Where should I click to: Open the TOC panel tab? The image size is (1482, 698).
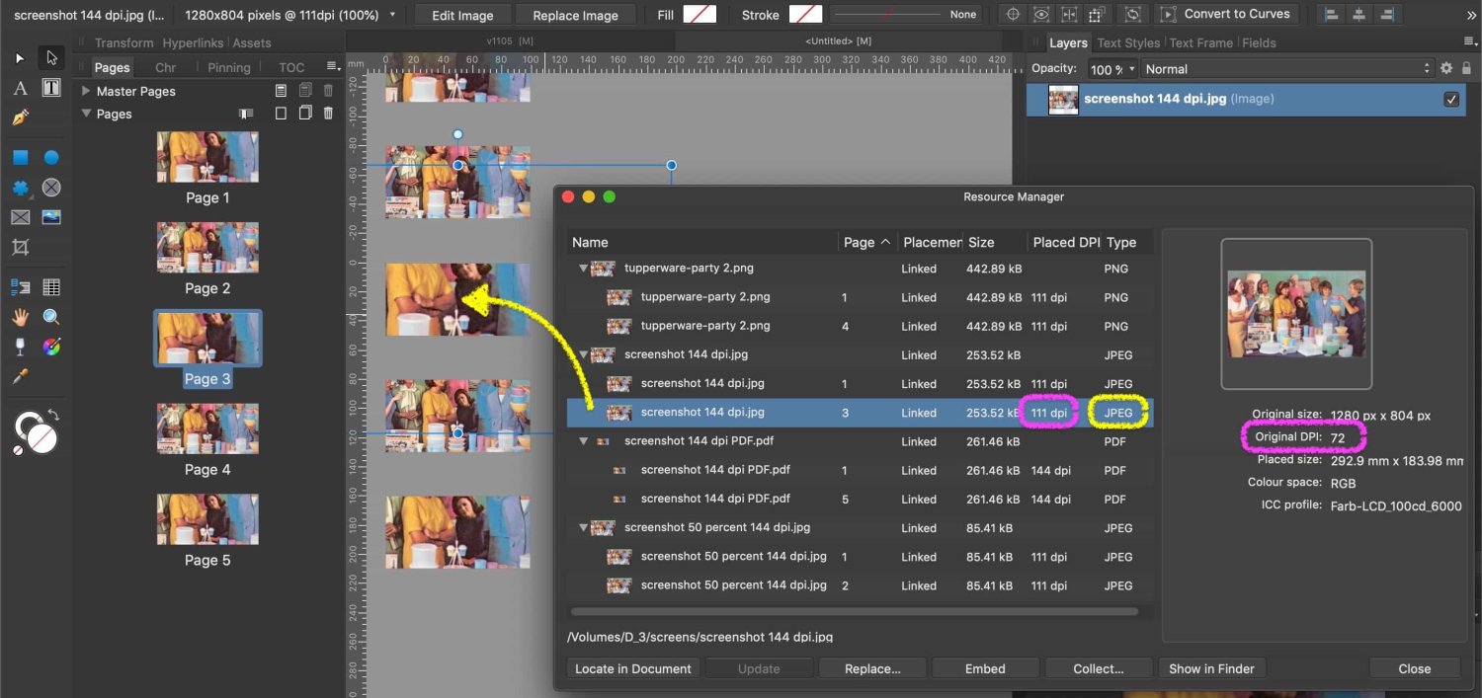[x=291, y=67]
